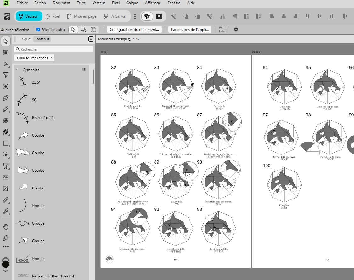Select the Place Image tool
This screenshot has width=354, height=280.
coord(6,177)
